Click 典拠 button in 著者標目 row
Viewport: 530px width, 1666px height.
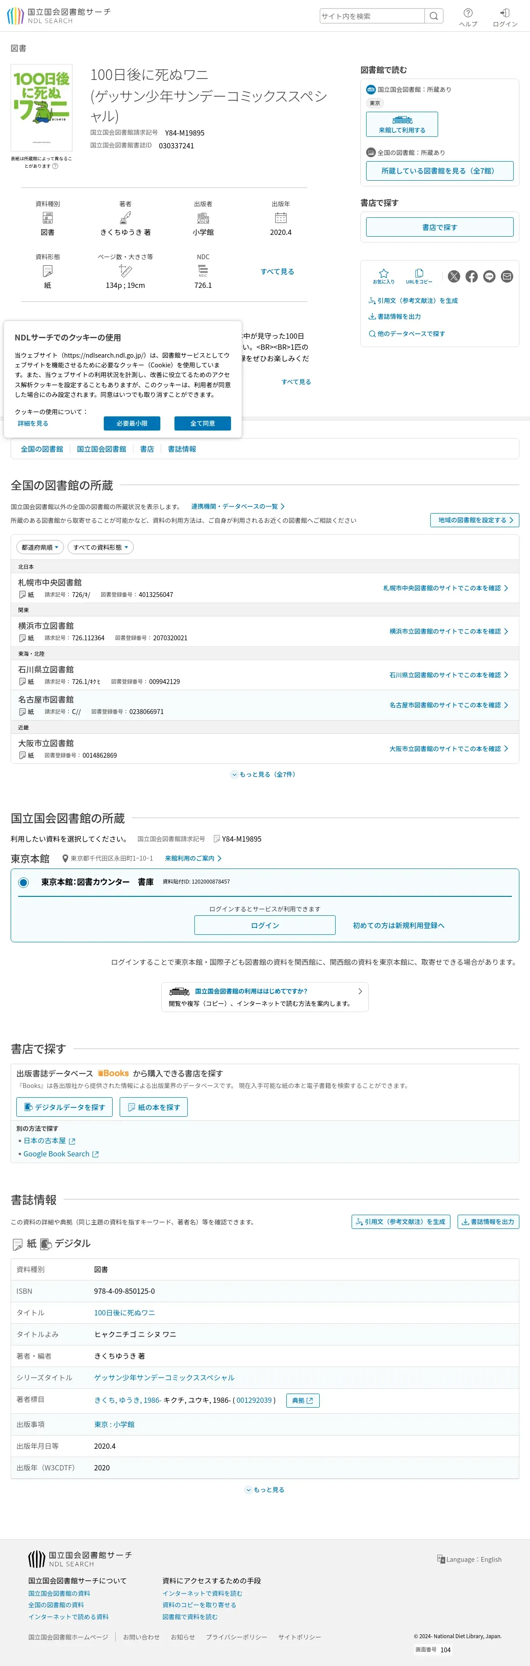coord(302,1400)
